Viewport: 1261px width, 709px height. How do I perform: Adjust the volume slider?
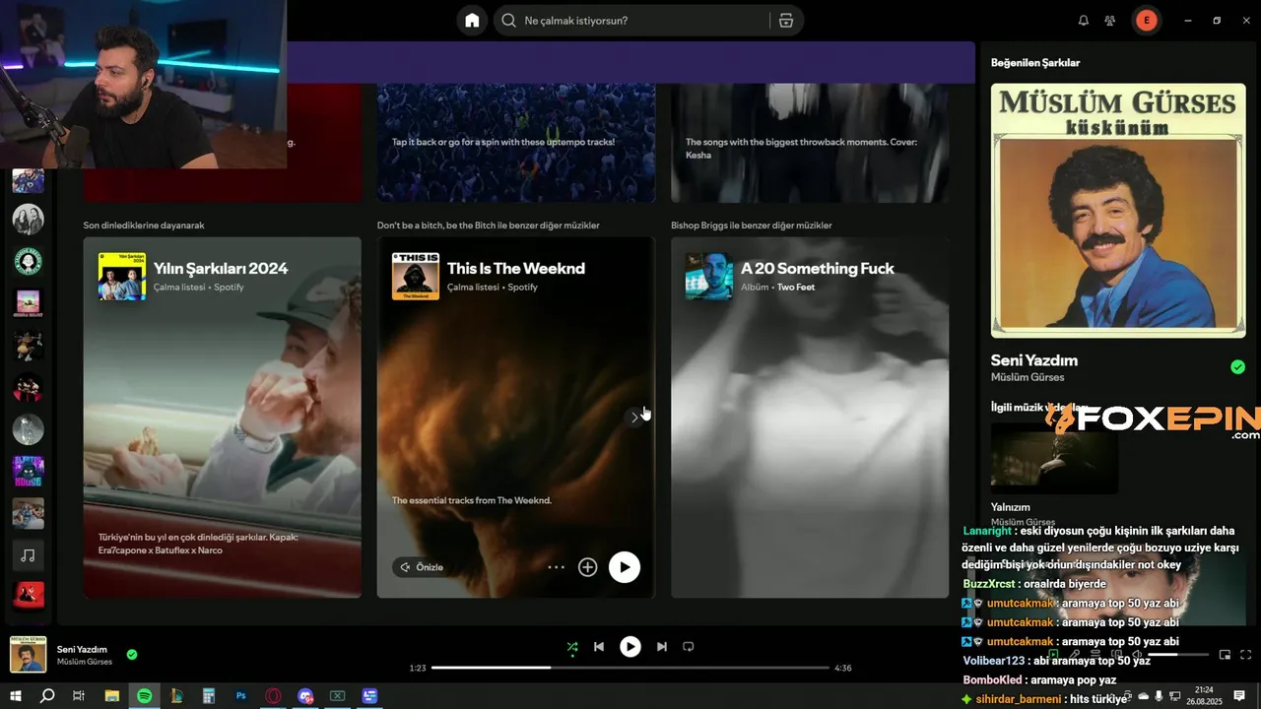point(1178,654)
